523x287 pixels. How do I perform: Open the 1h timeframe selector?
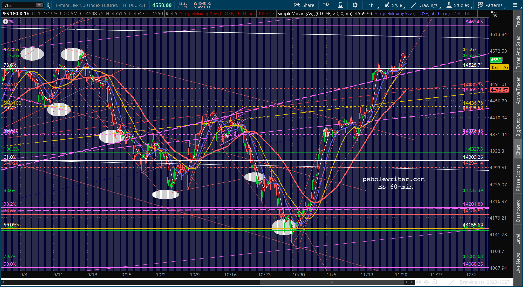pyautogui.click(x=372, y=5)
